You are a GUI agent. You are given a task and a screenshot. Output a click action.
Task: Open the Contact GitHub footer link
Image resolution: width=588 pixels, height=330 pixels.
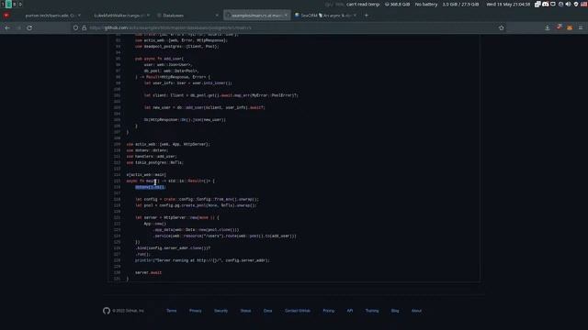(x=298, y=311)
